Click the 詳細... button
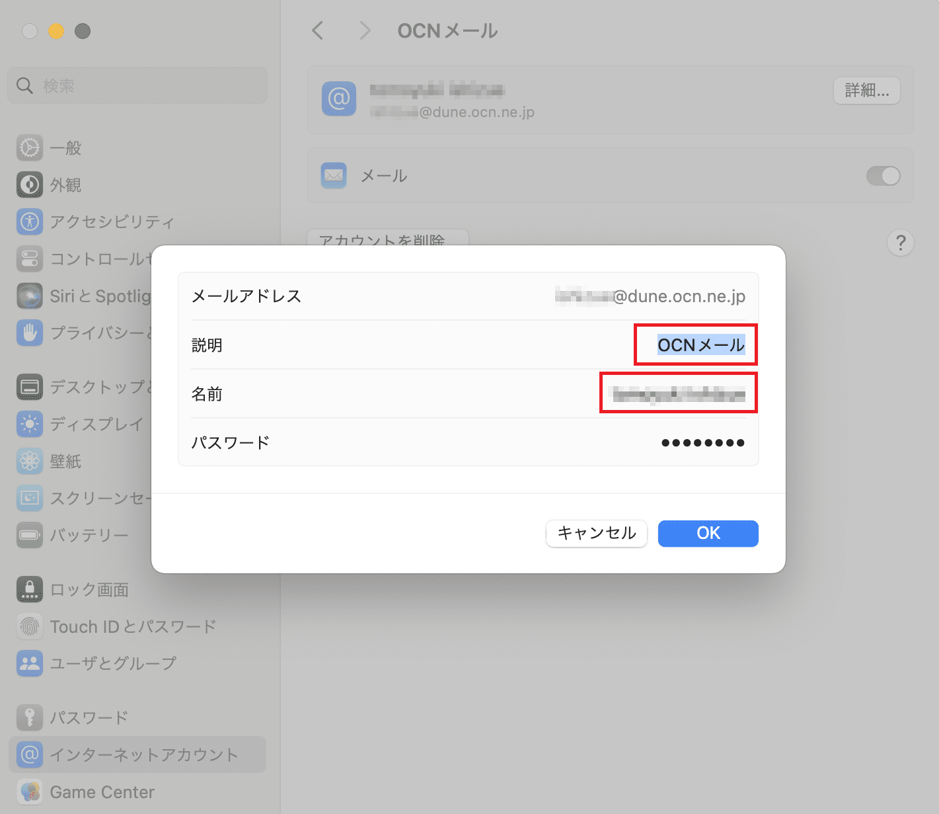939x814 pixels. tap(867, 91)
